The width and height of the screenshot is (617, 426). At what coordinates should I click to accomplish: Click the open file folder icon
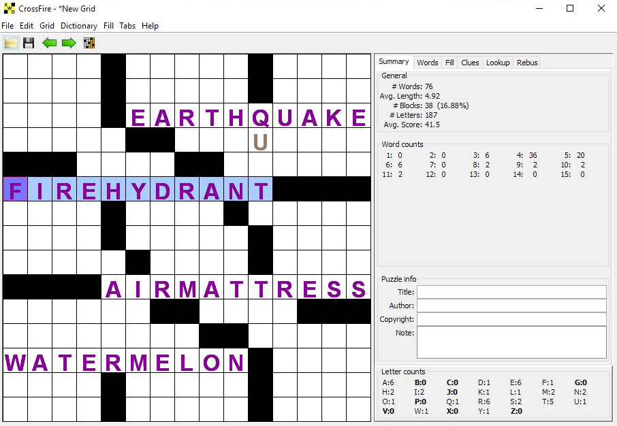pos(11,43)
